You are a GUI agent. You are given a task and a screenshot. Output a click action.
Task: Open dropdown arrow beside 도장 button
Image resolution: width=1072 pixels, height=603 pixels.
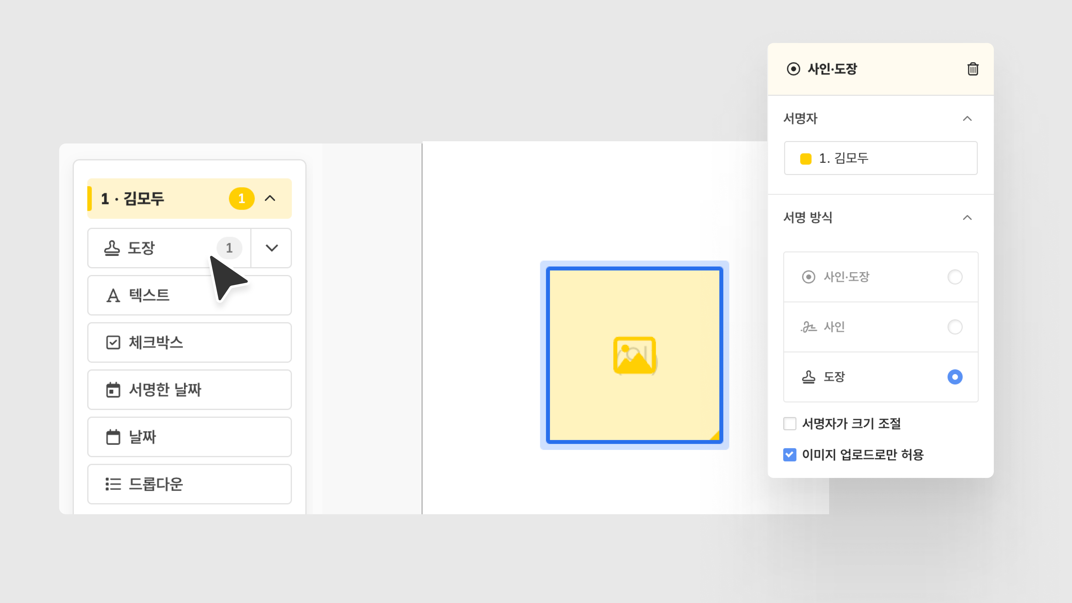(271, 248)
